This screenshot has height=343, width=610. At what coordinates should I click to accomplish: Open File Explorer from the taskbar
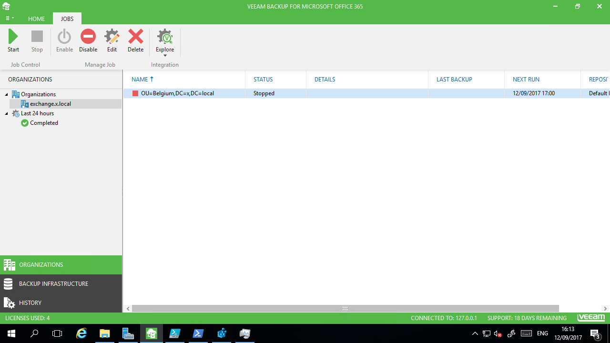tap(105, 333)
